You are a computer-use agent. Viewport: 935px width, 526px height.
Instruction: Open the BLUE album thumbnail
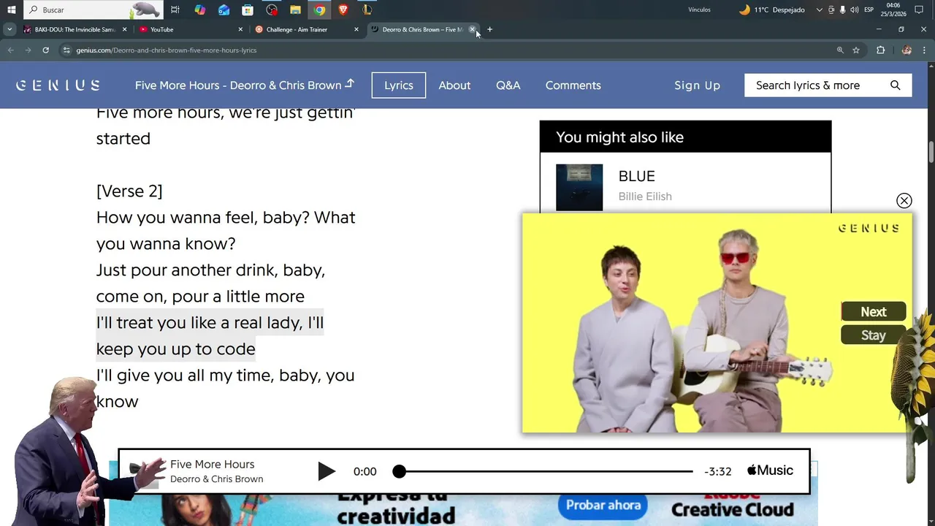click(x=579, y=187)
